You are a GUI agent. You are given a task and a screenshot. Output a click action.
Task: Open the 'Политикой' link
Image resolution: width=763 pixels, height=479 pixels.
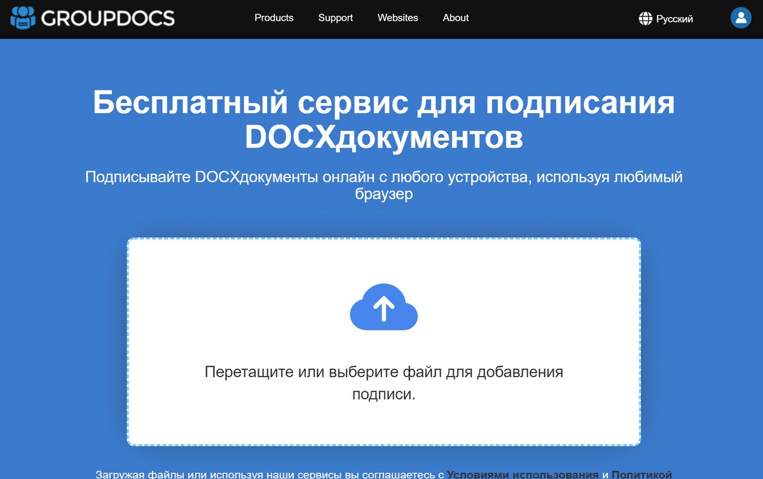click(x=641, y=474)
